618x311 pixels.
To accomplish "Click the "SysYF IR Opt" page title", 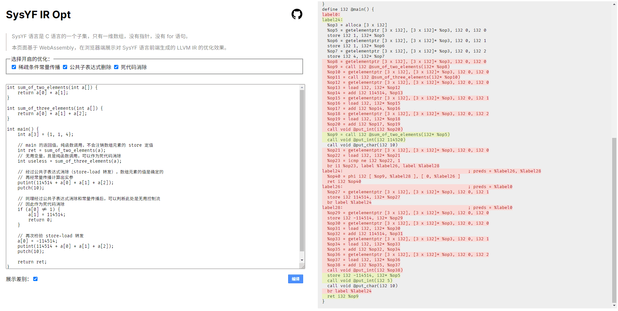I will 38,15.
